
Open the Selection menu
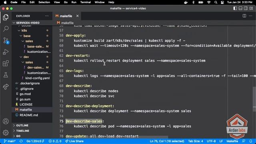[x=44, y=2]
